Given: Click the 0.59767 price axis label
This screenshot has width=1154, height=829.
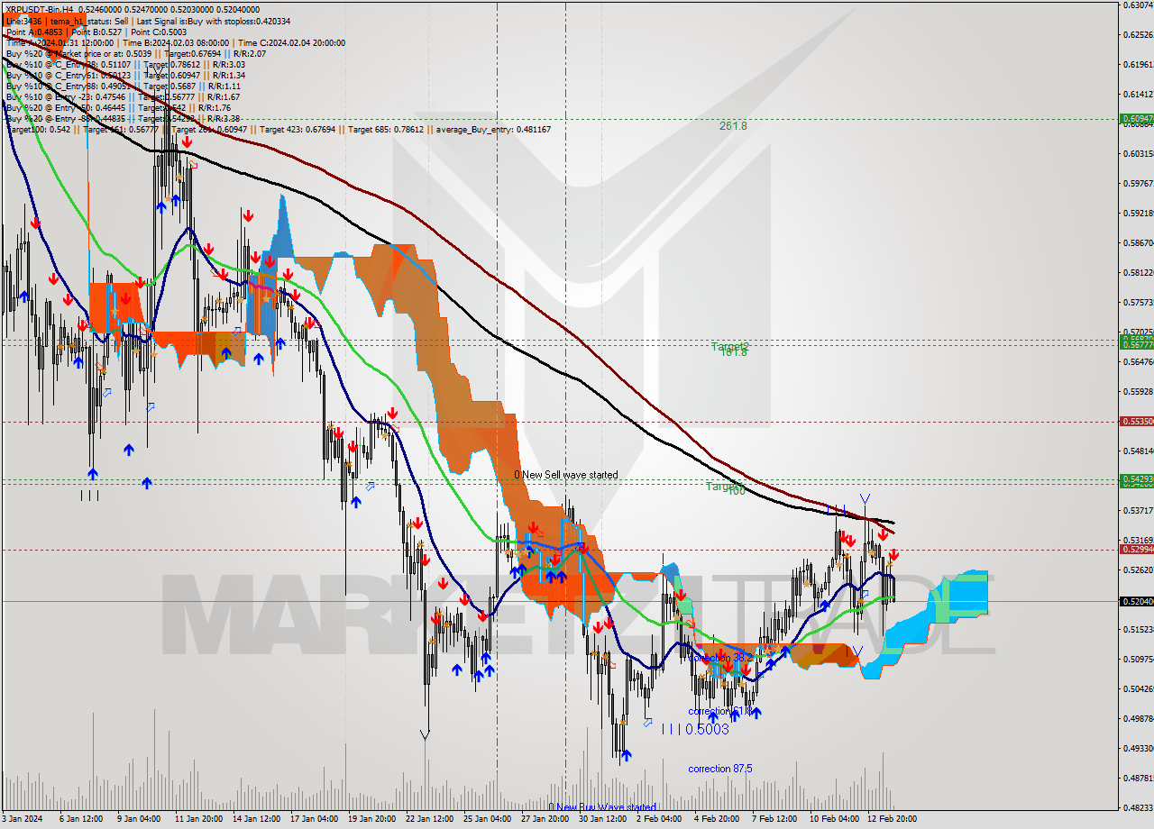Looking at the screenshot, I should pyautogui.click(x=1138, y=183).
